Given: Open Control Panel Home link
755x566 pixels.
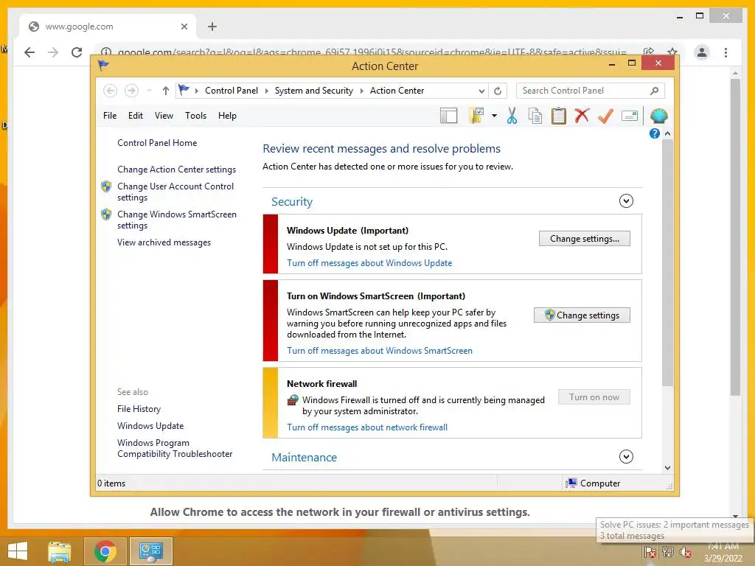Looking at the screenshot, I should 157,143.
